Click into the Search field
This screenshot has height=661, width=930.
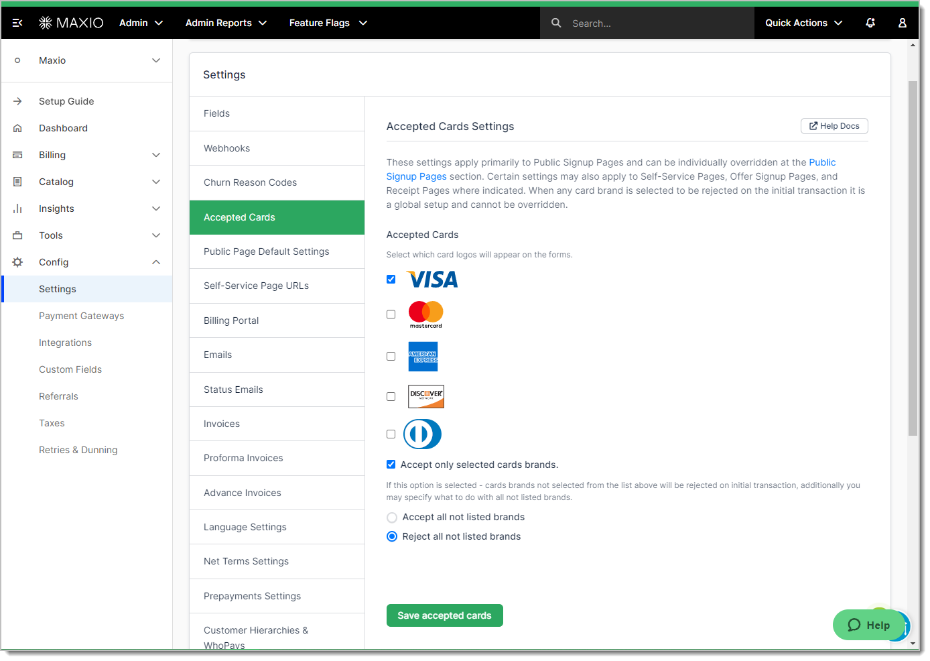657,23
